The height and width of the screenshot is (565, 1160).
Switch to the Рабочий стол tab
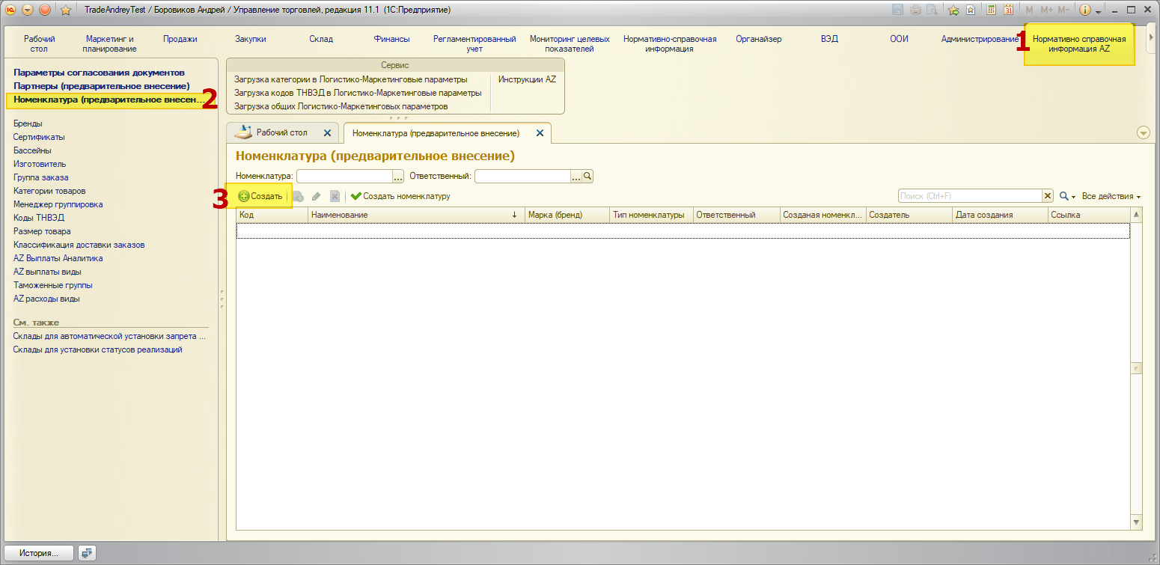click(281, 132)
